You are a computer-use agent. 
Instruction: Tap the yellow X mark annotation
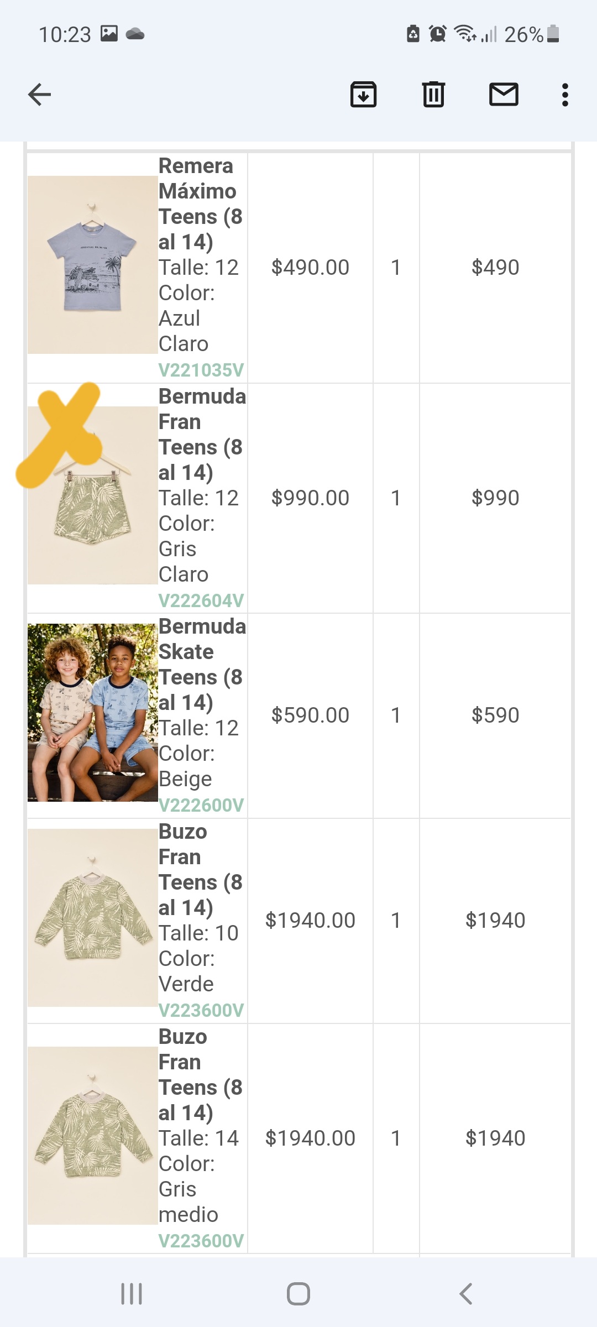(61, 434)
